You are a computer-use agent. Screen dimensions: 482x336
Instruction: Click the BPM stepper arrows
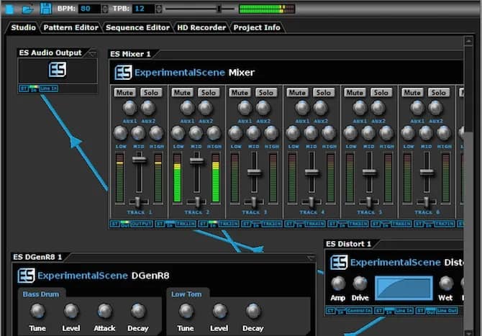point(105,9)
